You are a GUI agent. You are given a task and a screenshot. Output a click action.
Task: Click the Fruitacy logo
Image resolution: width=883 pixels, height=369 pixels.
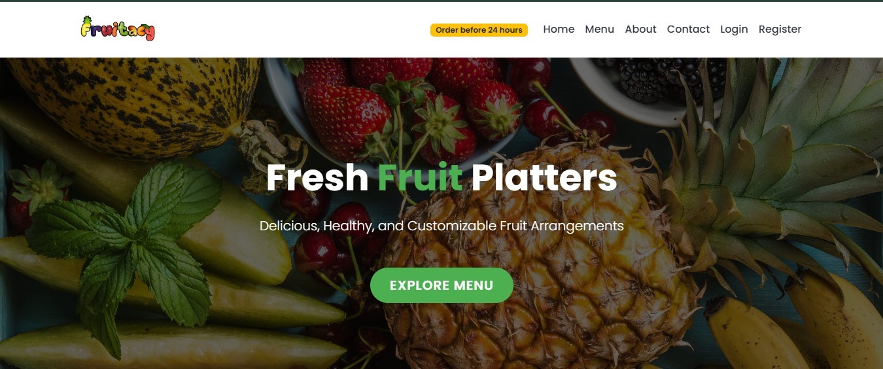[x=118, y=29]
